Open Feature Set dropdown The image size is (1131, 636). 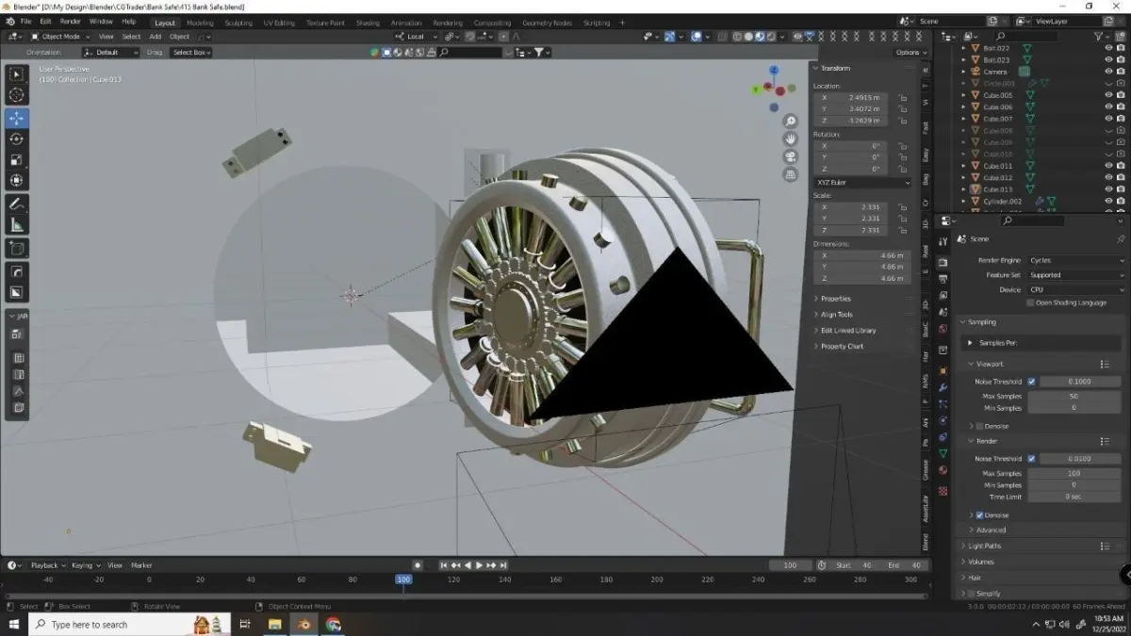point(1076,275)
